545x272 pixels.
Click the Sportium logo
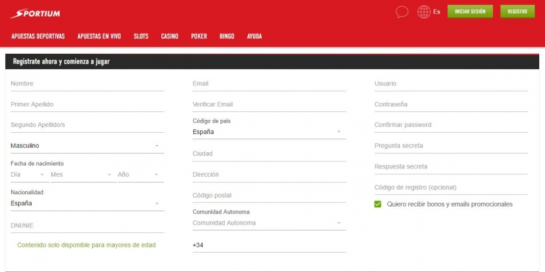pos(35,14)
